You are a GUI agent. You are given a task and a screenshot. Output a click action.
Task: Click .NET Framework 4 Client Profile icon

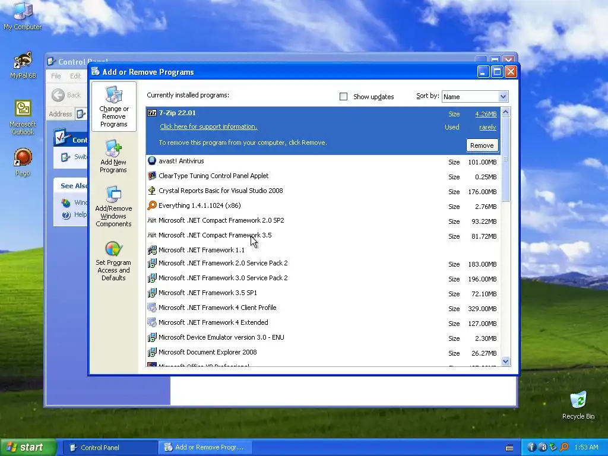[x=152, y=308]
